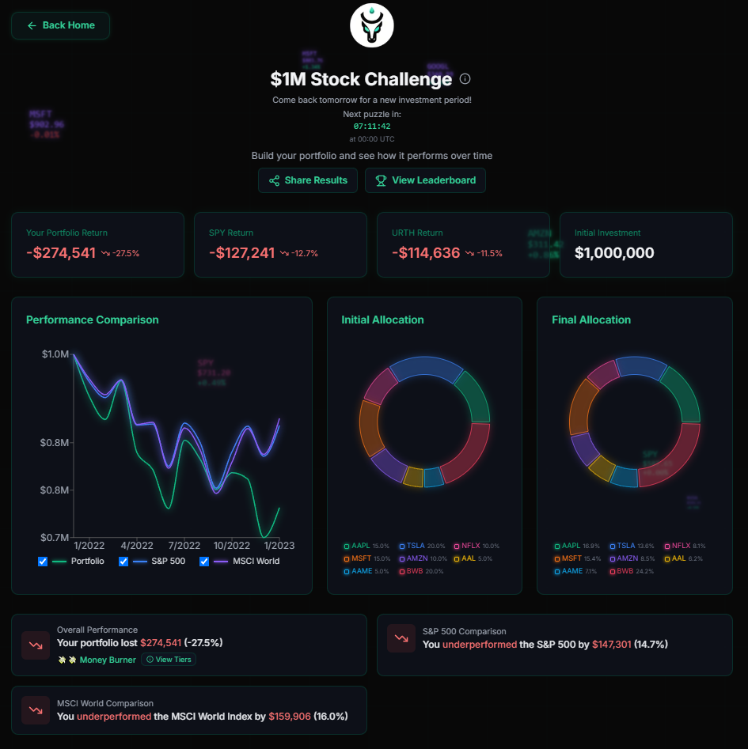Click the AMZN legend marker in Final Allocation

(x=613, y=559)
